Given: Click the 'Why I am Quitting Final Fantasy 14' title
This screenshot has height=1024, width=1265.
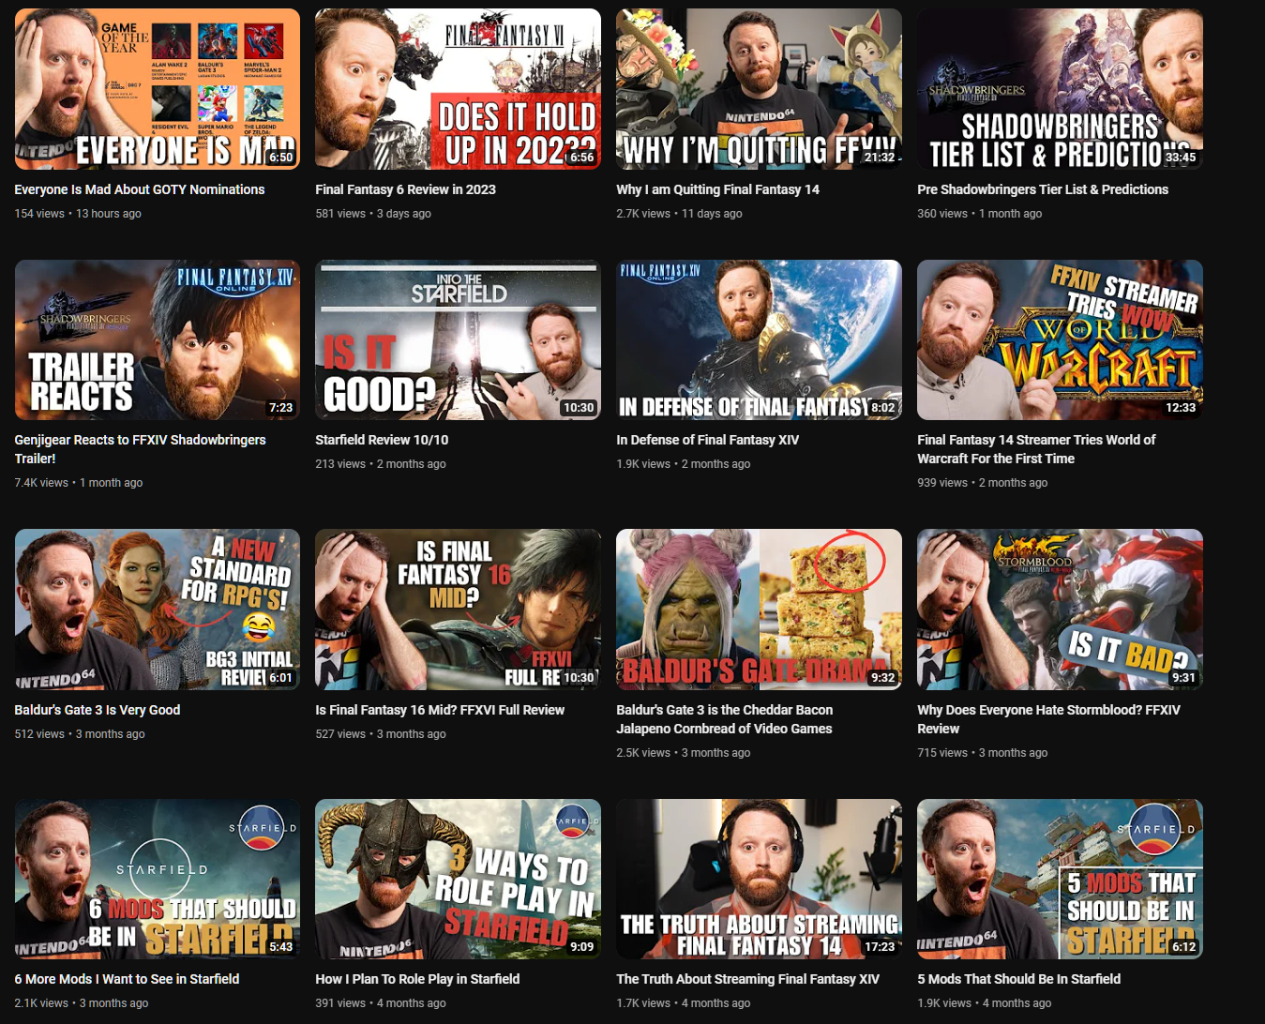Looking at the screenshot, I should click(717, 189).
